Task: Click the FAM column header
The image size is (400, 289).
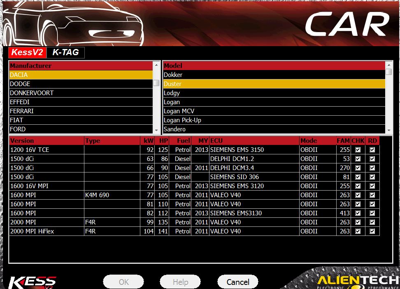Action: tap(343, 141)
